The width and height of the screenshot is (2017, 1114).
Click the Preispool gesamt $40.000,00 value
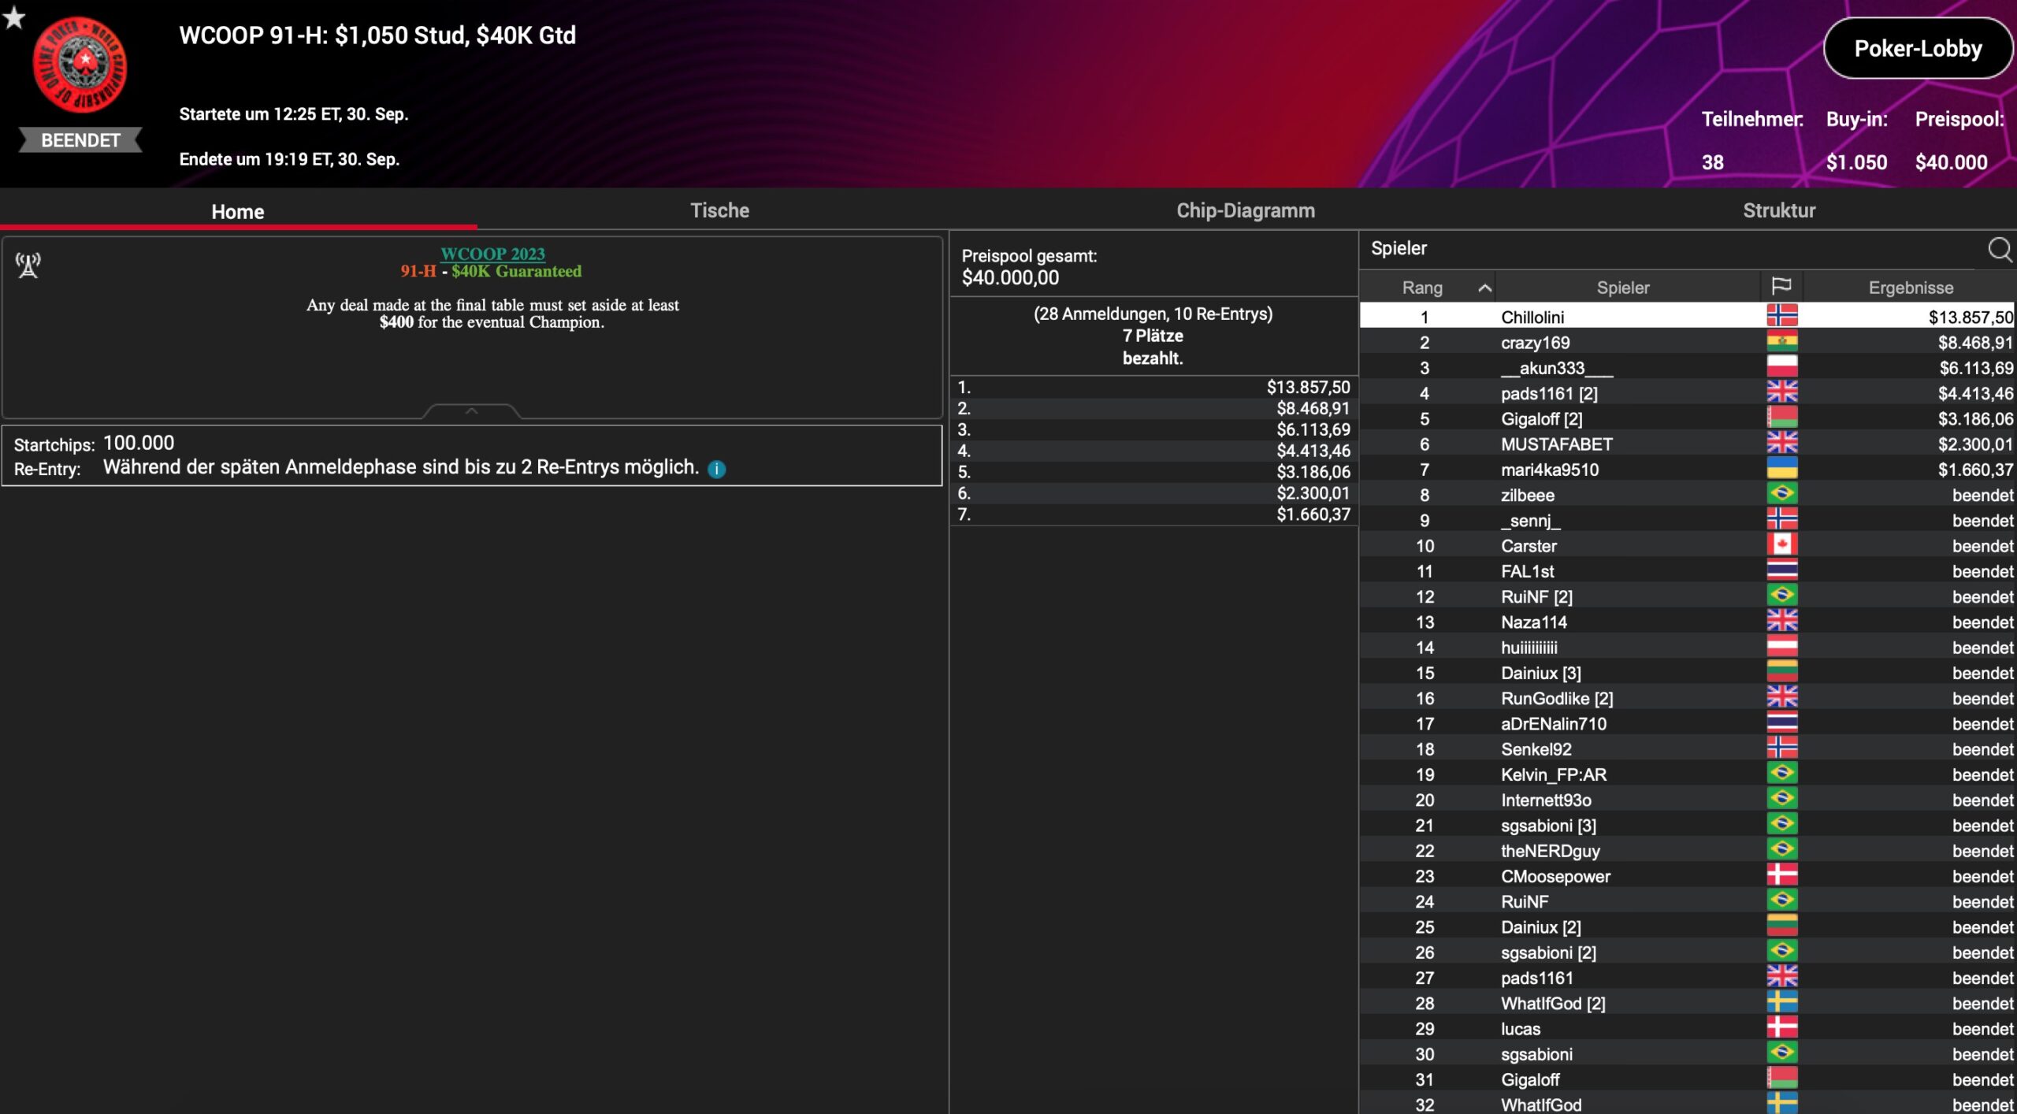coord(1010,277)
